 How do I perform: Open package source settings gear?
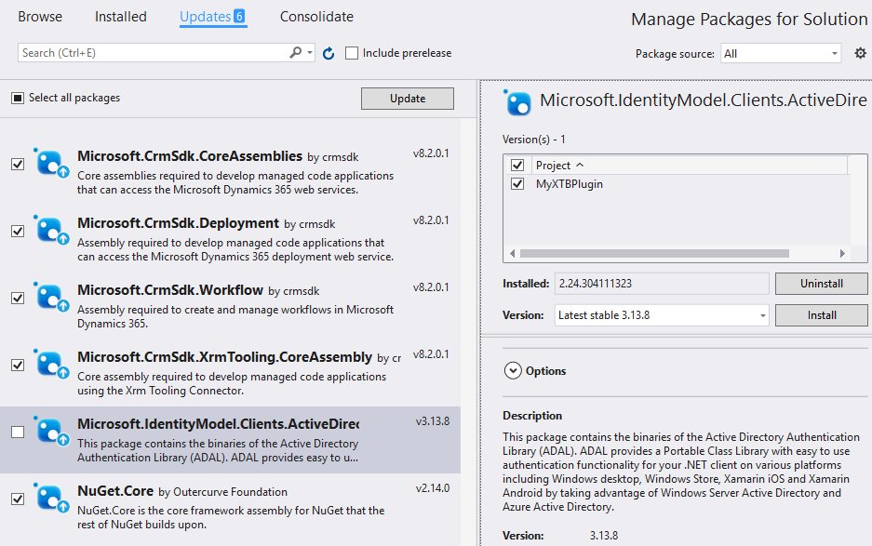(x=860, y=53)
